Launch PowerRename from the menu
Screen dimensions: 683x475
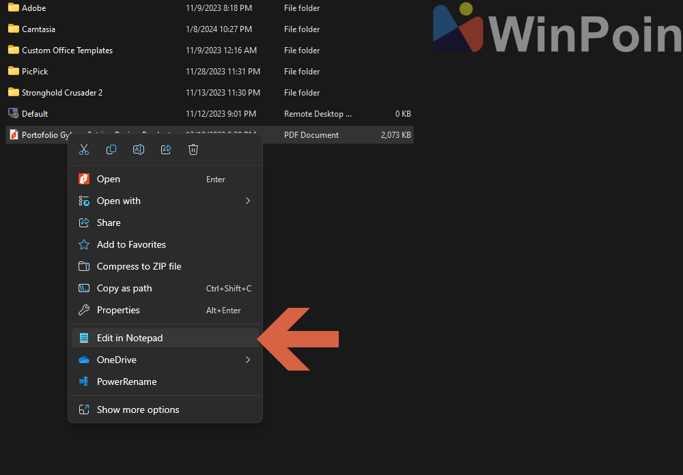126,382
